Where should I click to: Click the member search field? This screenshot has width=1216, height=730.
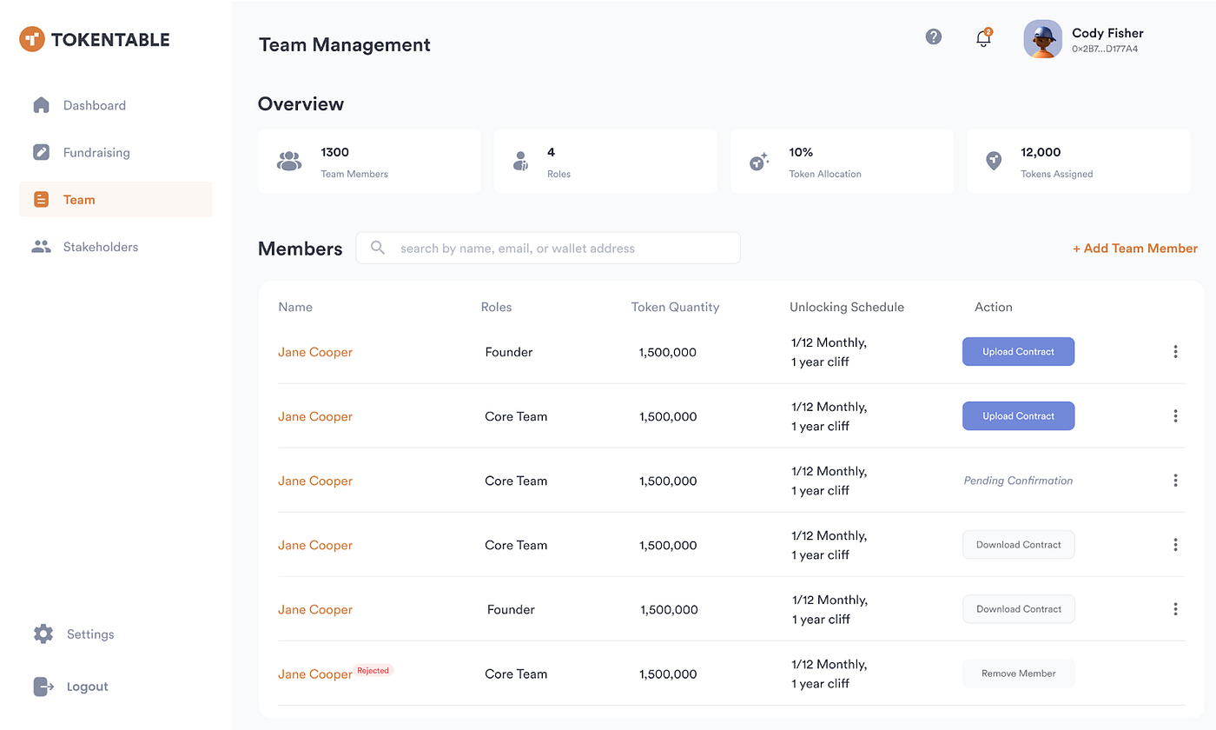click(547, 248)
